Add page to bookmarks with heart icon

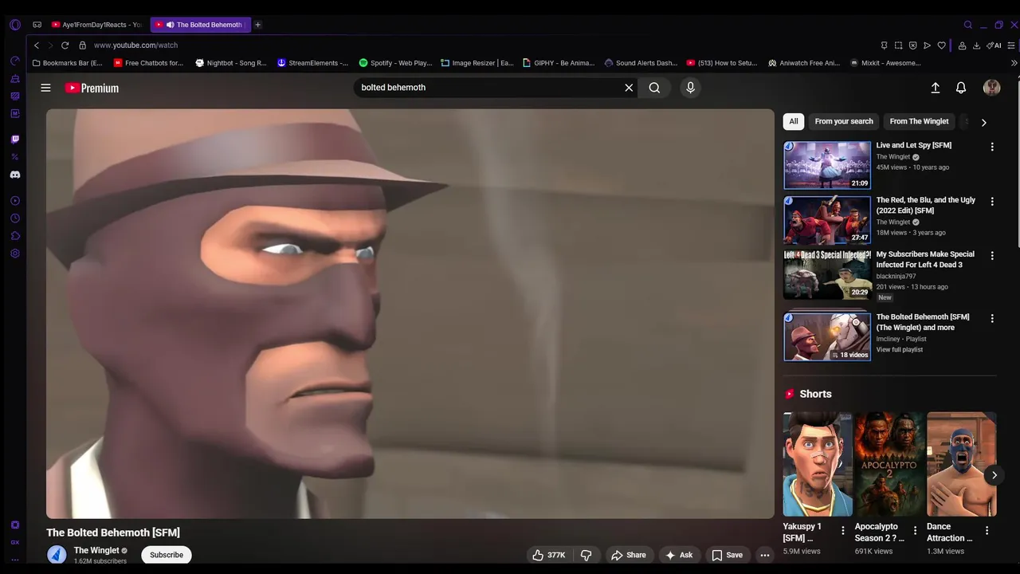941,45
